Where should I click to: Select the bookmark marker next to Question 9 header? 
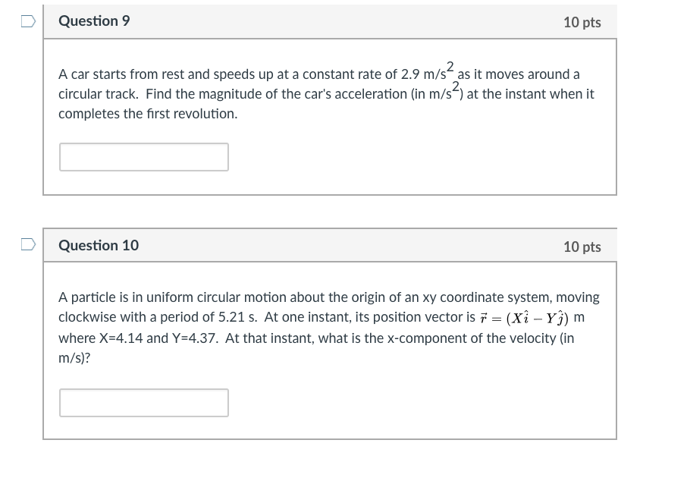[x=27, y=22]
